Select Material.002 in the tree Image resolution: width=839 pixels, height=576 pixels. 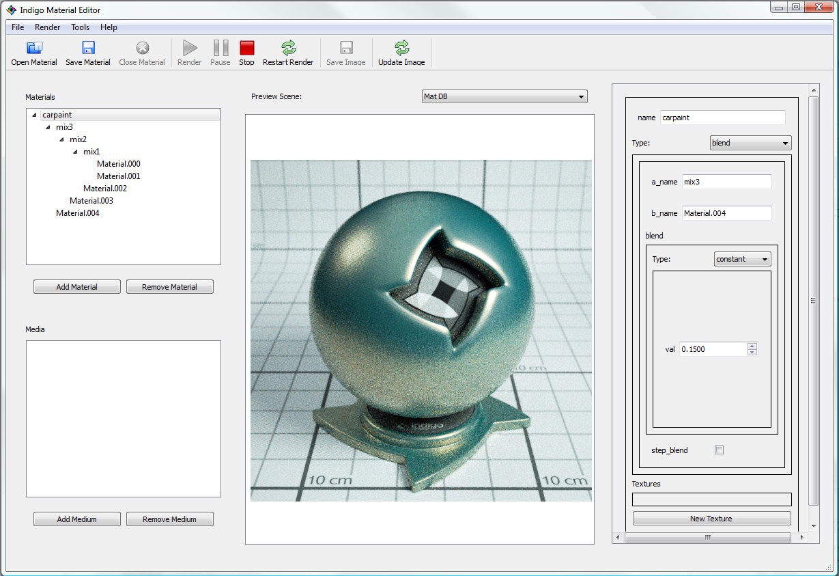pos(105,189)
